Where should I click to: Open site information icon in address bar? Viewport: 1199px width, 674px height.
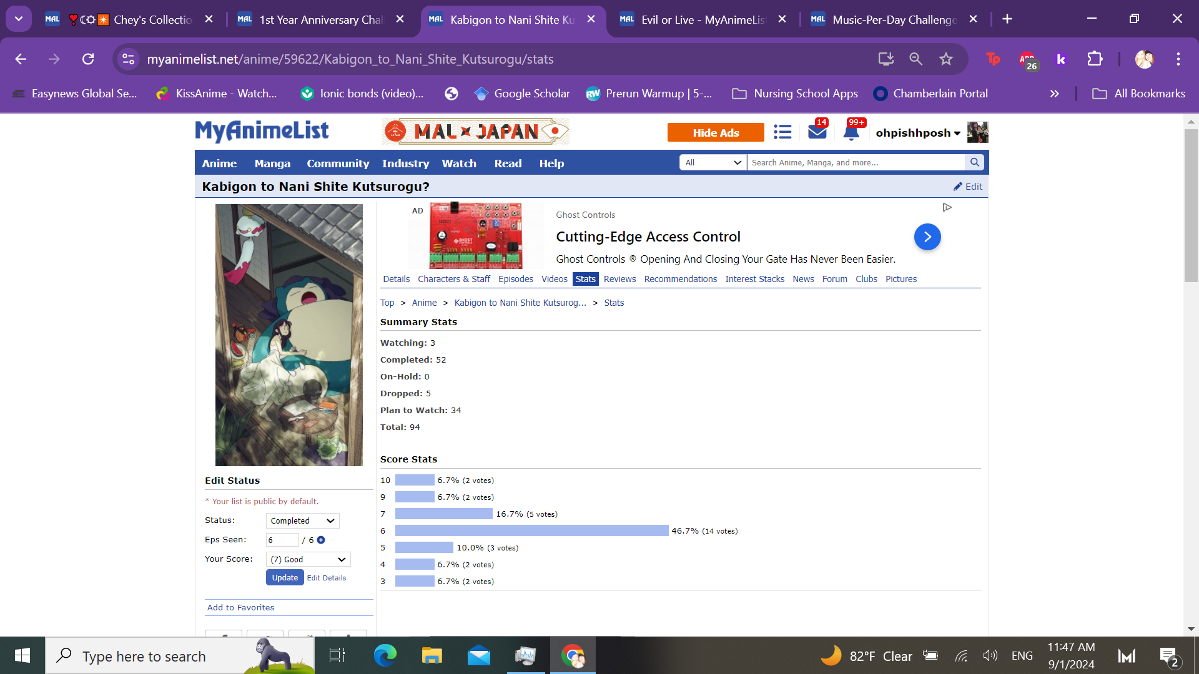128,59
